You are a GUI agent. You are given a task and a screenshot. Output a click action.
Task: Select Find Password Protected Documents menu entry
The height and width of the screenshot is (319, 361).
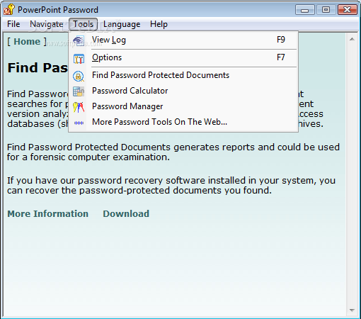183,75
